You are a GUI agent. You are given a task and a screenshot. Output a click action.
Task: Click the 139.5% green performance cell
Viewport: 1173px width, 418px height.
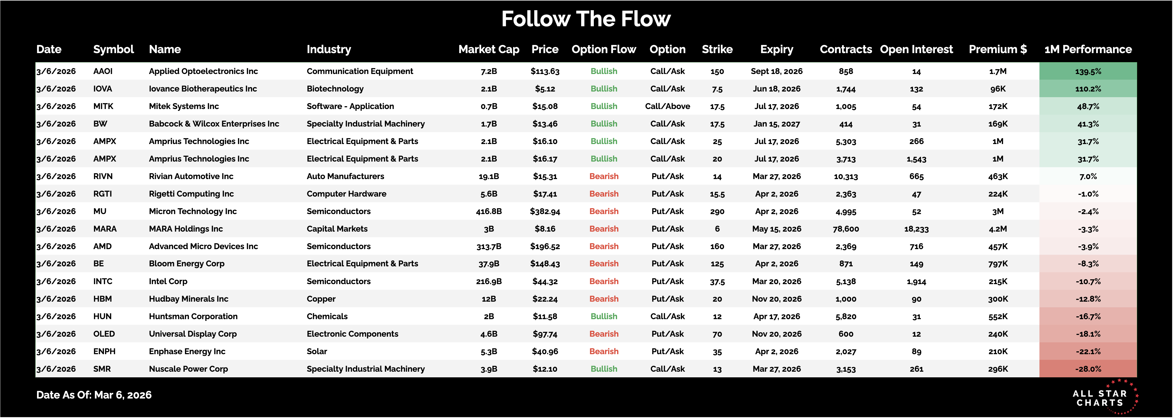[x=1088, y=71]
